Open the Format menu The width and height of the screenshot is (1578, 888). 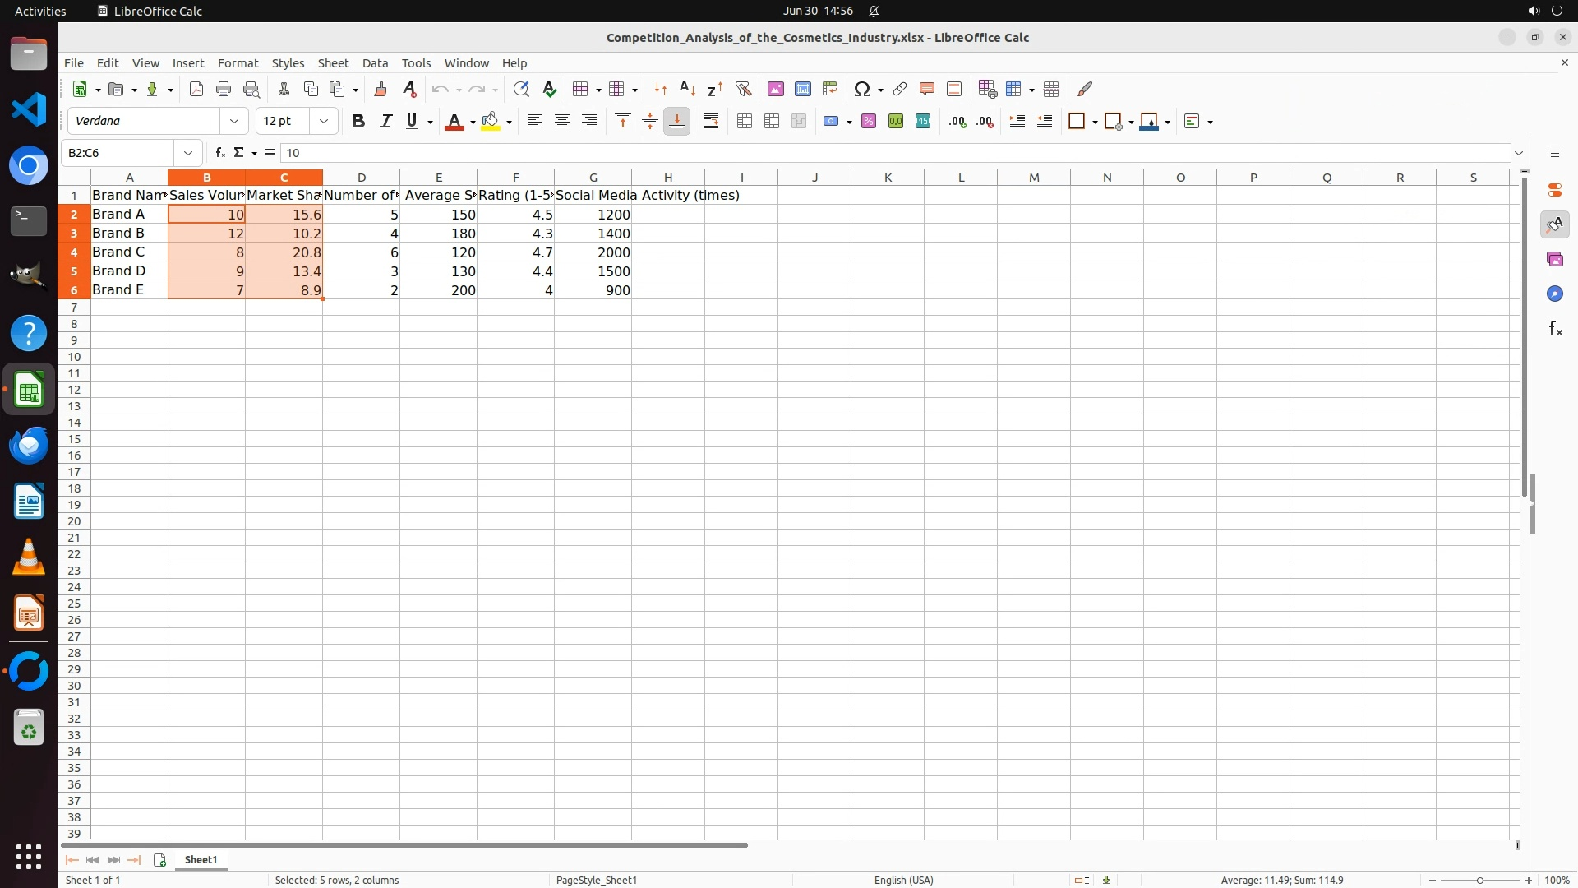[x=238, y=63]
